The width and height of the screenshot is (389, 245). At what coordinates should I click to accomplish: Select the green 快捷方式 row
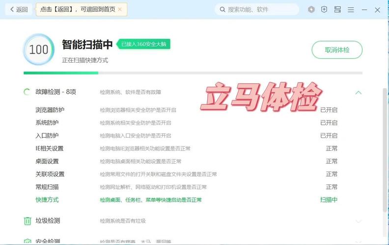coord(186,200)
